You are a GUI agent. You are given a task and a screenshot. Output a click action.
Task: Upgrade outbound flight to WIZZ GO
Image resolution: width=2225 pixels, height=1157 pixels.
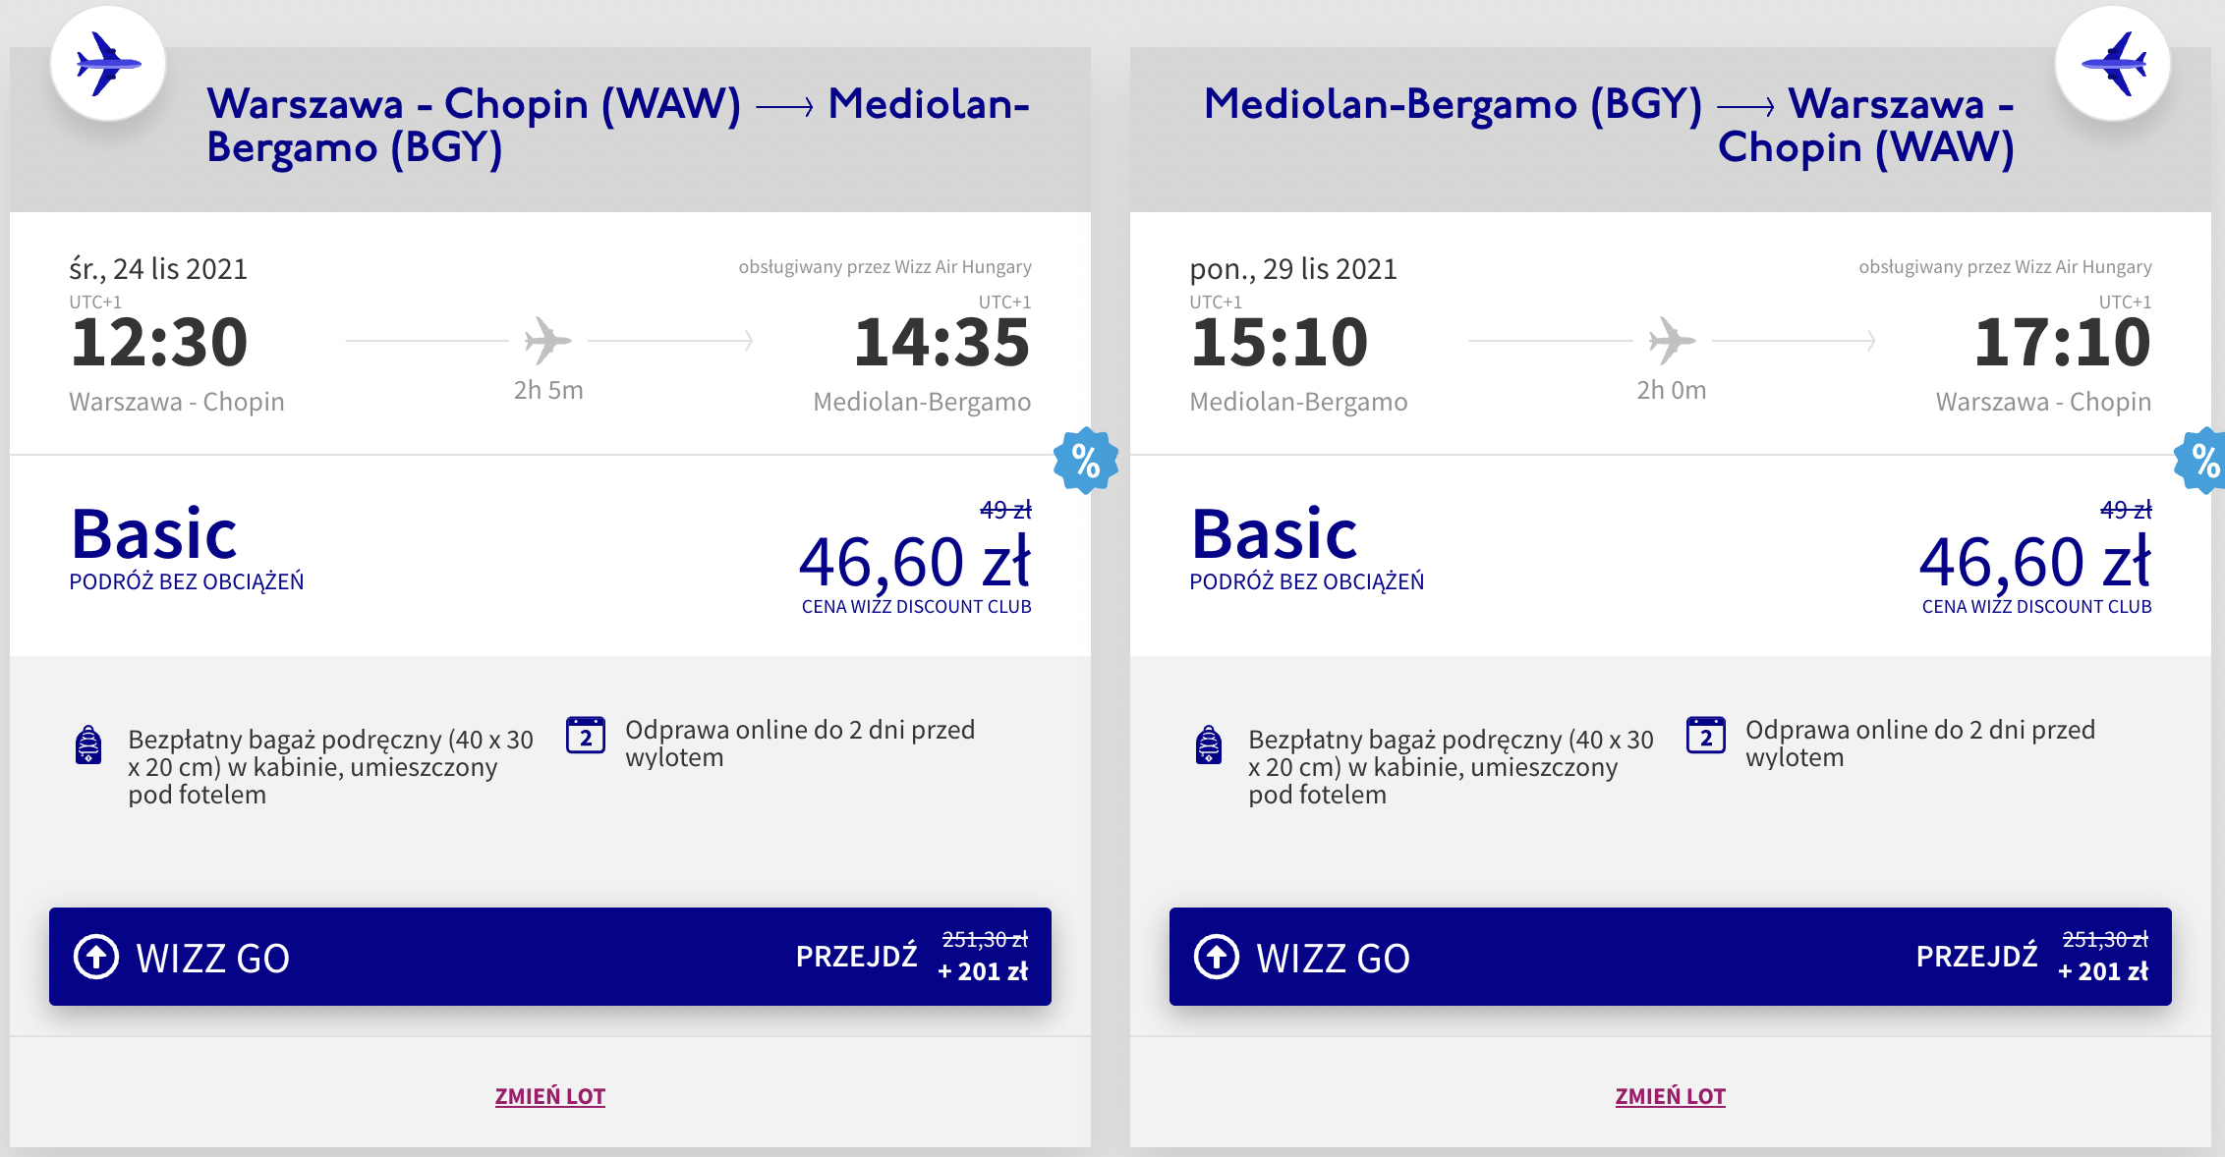pos(550,957)
